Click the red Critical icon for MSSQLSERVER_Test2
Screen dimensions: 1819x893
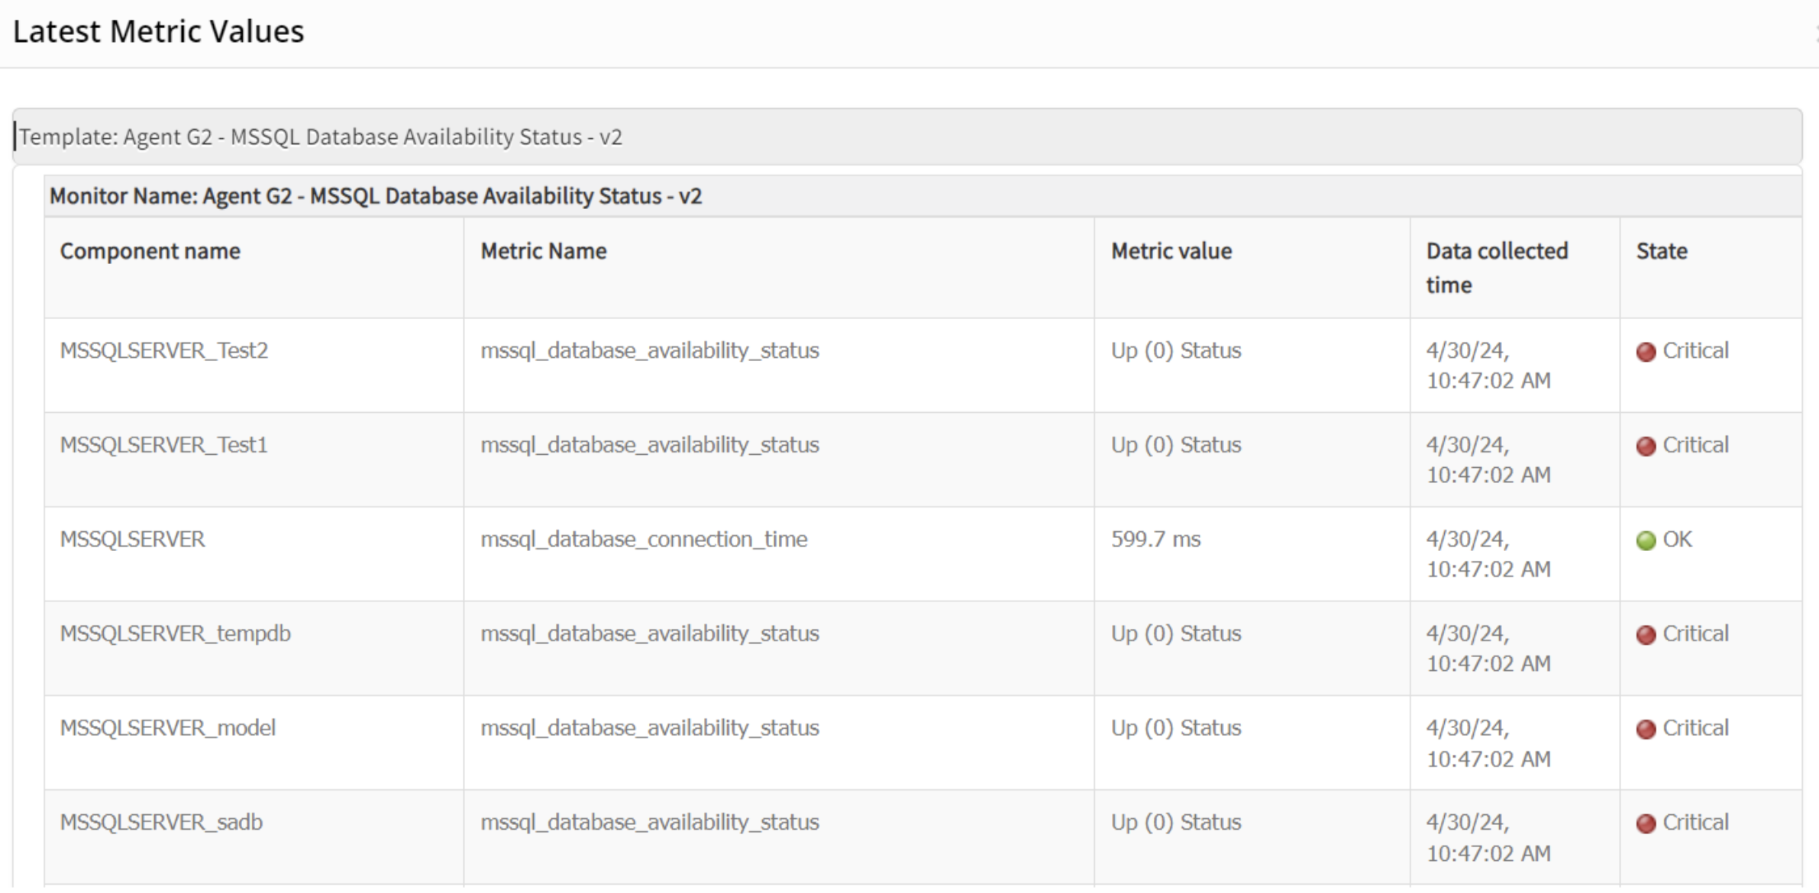[x=1646, y=352]
